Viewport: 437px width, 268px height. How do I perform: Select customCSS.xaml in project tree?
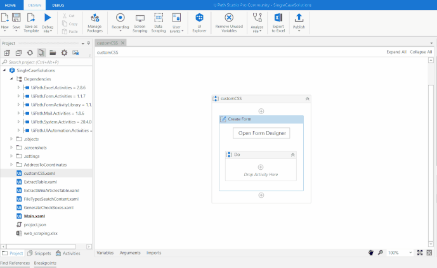pyautogui.click(x=39, y=173)
